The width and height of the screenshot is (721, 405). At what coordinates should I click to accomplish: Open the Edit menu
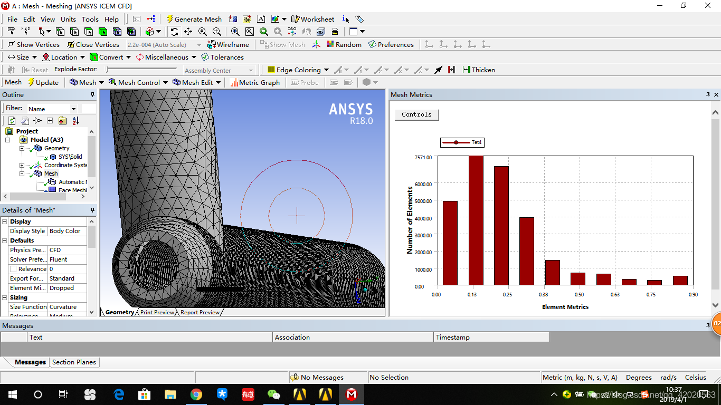pos(29,19)
